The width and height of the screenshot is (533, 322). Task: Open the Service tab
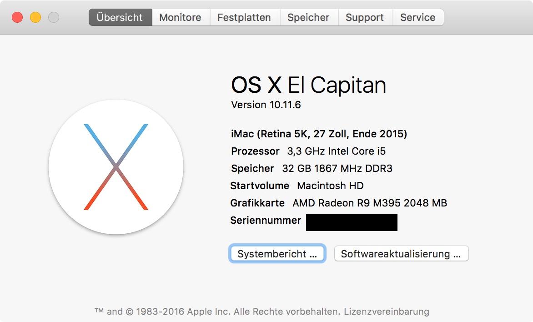coord(418,17)
